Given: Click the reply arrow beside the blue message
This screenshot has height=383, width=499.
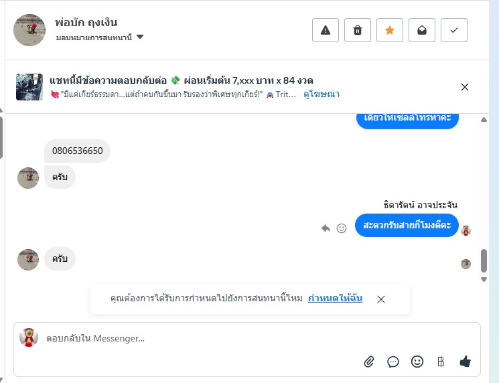Looking at the screenshot, I should 326,228.
